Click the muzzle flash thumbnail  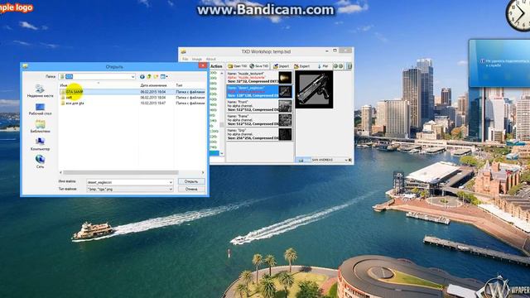[285, 77]
